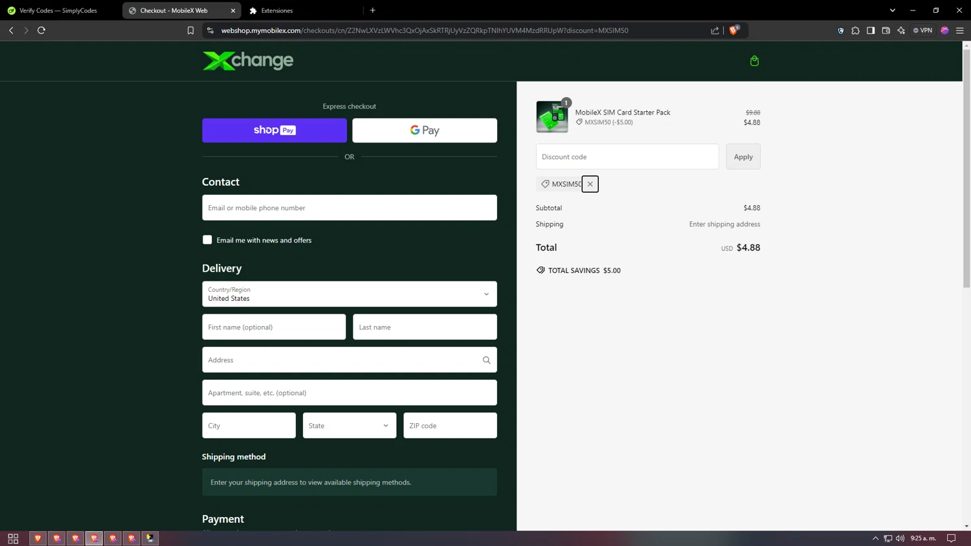Open the shopping cart bag icon
Image resolution: width=971 pixels, height=546 pixels.
754,61
